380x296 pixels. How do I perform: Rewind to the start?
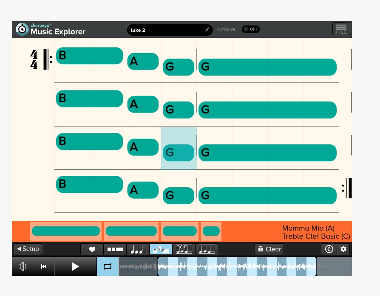click(44, 267)
